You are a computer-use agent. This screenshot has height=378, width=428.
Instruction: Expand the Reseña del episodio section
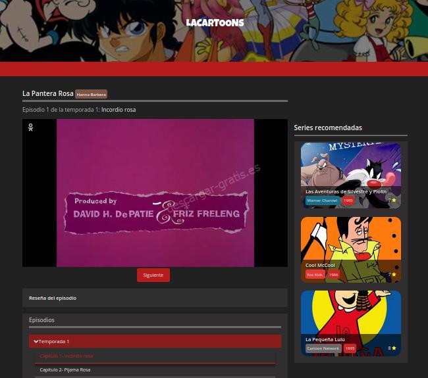pyautogui.click(x=53, y=298)
